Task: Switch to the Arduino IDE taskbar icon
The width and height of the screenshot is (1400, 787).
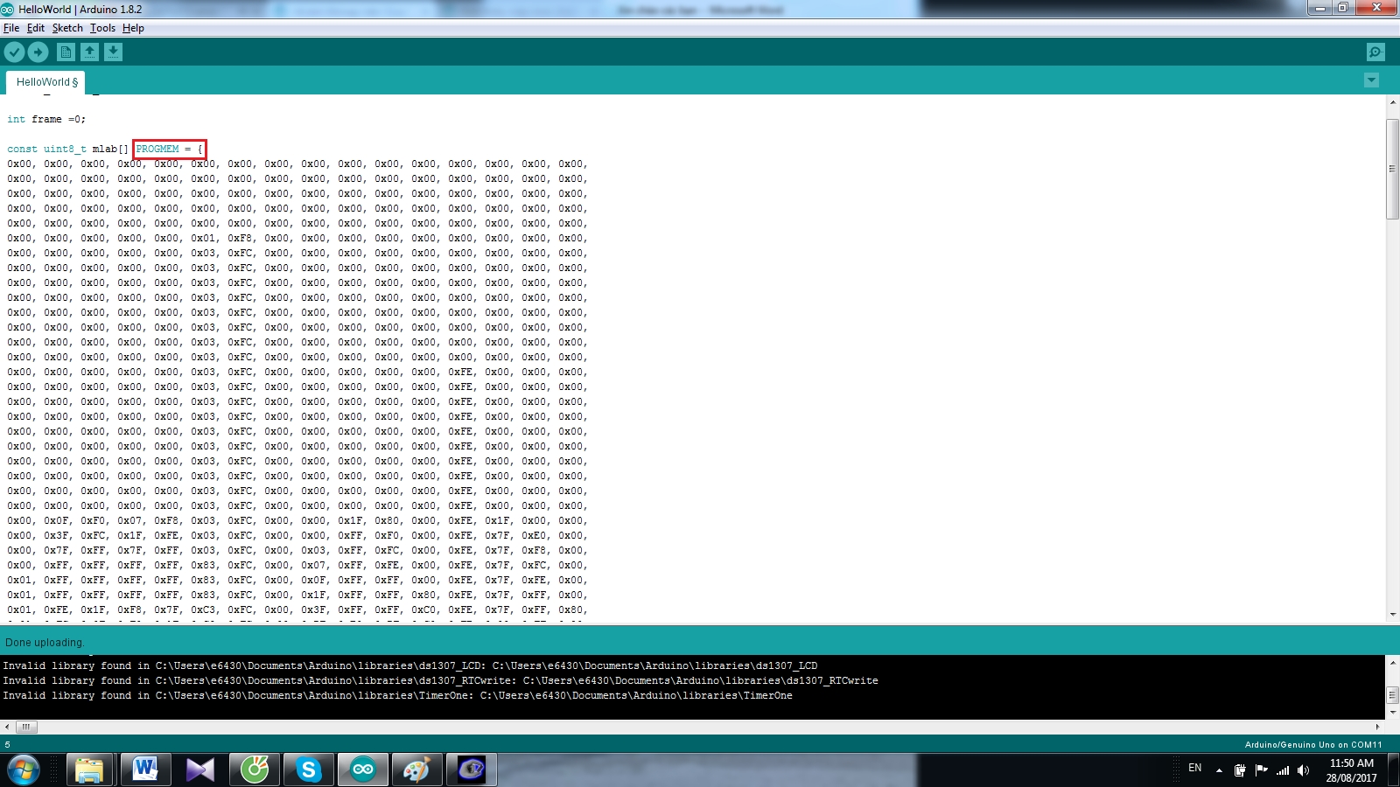Action: click(x=362, y=770)
